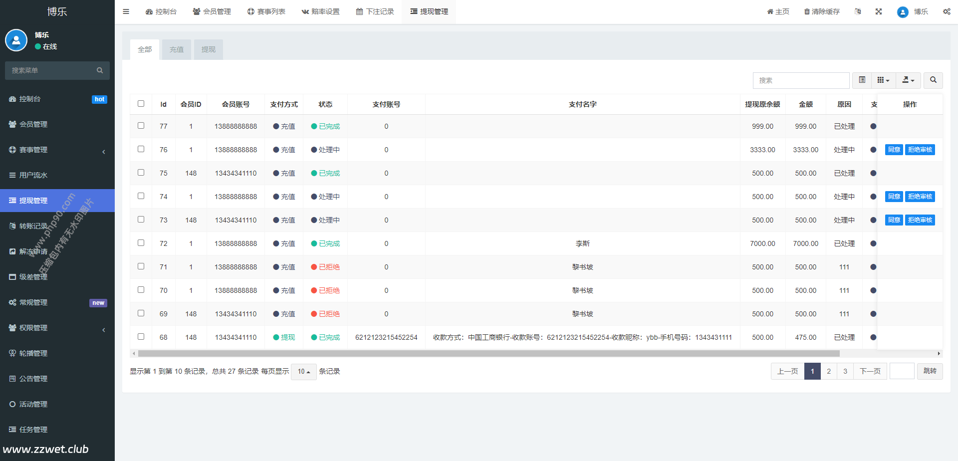Open 任务管理 in the sidebar
Viewport: 958px width, 461px height.
pos(57,430)
